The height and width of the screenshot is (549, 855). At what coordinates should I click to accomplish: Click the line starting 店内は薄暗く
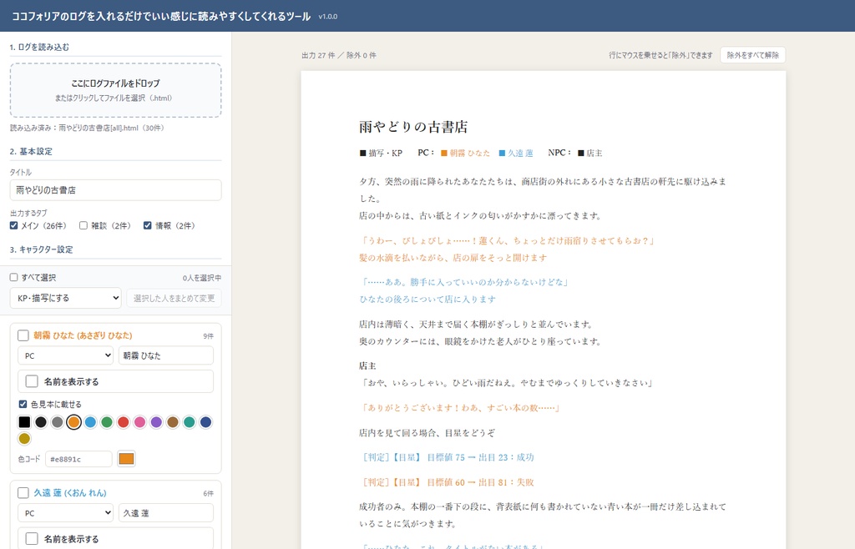pos(477,324)
